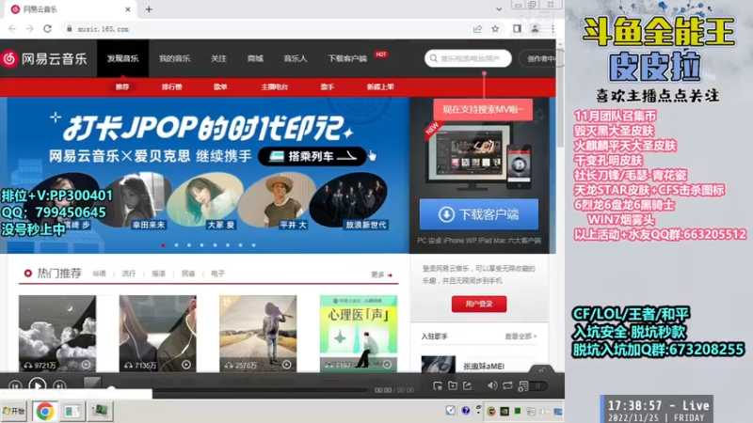Filter 热门推荐 by 流行

[x=129, y=274]
